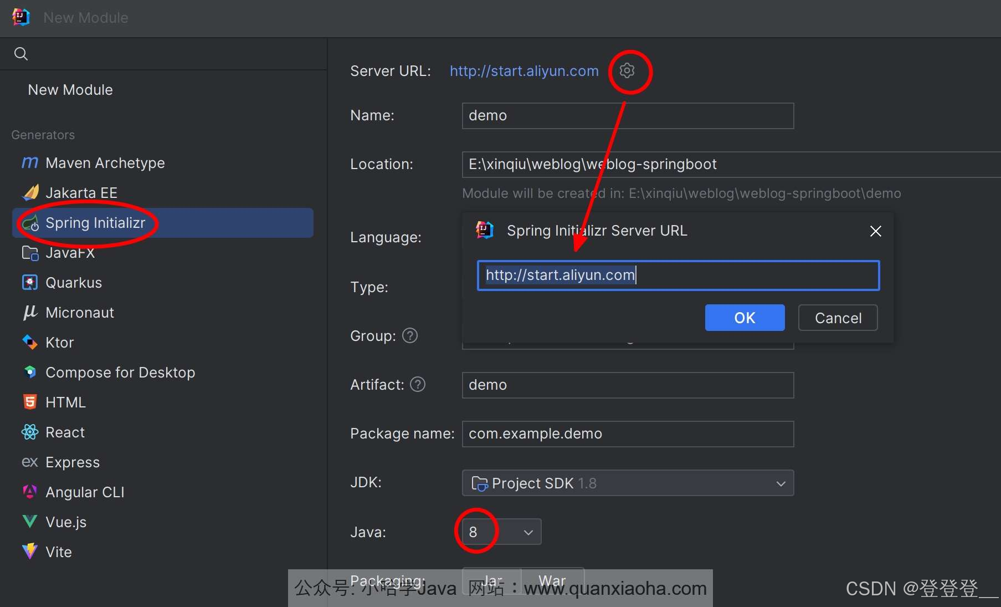Screen dimensions: 1001x607
Task: Click the server URL text field
Action: [x=678, y=276]
